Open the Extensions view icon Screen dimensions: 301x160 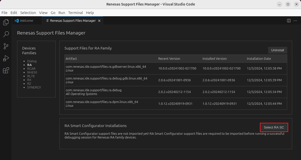pyautogui.click(x=6, y=70)
